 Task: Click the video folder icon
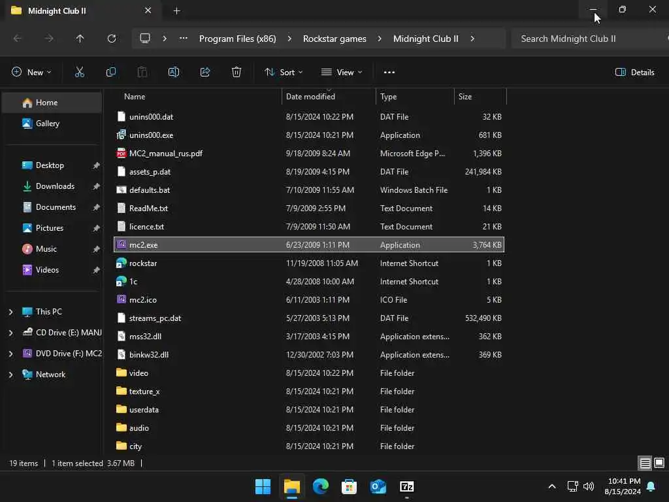coord(121,373)
